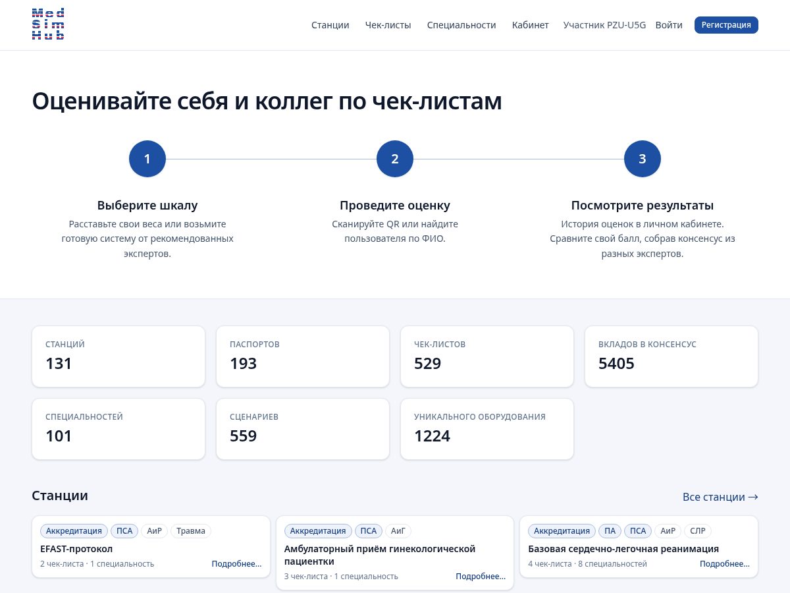Click the ПА tag
Viewport: 790px width, 593px height.
[x=610, y=530]
